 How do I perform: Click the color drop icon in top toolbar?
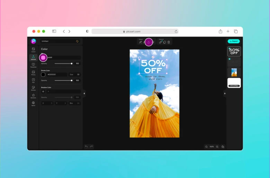[x=148, y=42]
